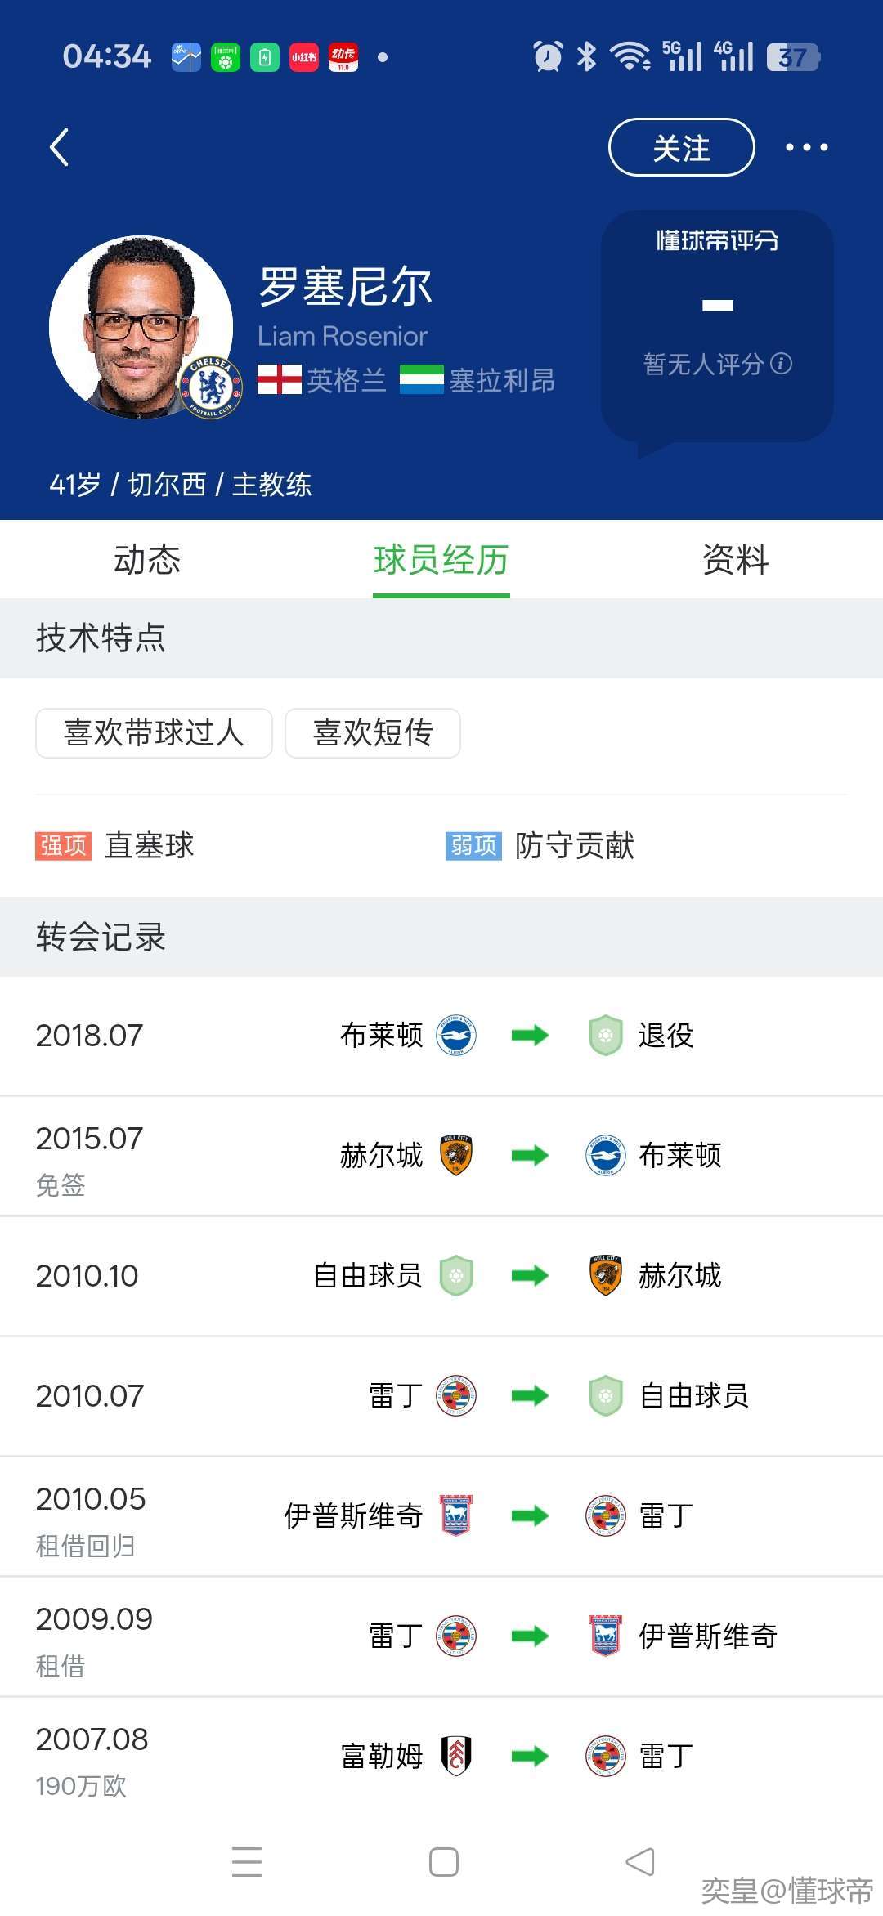Tap Hull City crest in 2010.10 row
This screenshot has width=883, height=1916.
click(x=606, y=1276)
